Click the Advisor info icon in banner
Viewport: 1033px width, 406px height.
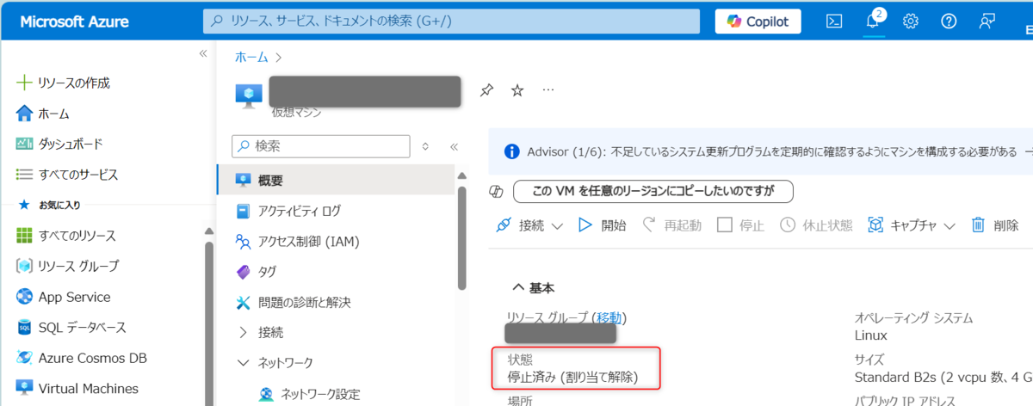point(512,151)
